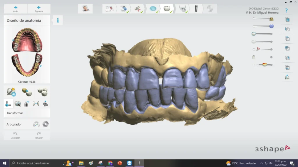Adjust the white tooth visibility slider
This screenshot has height=167, width=298.
[262, 34]
